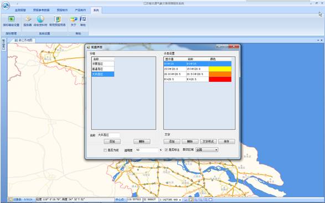Screen dimensions: 325x203
Task: Expand the clipping region dropdown showing 全国
Action: click(x=207, y=149)
